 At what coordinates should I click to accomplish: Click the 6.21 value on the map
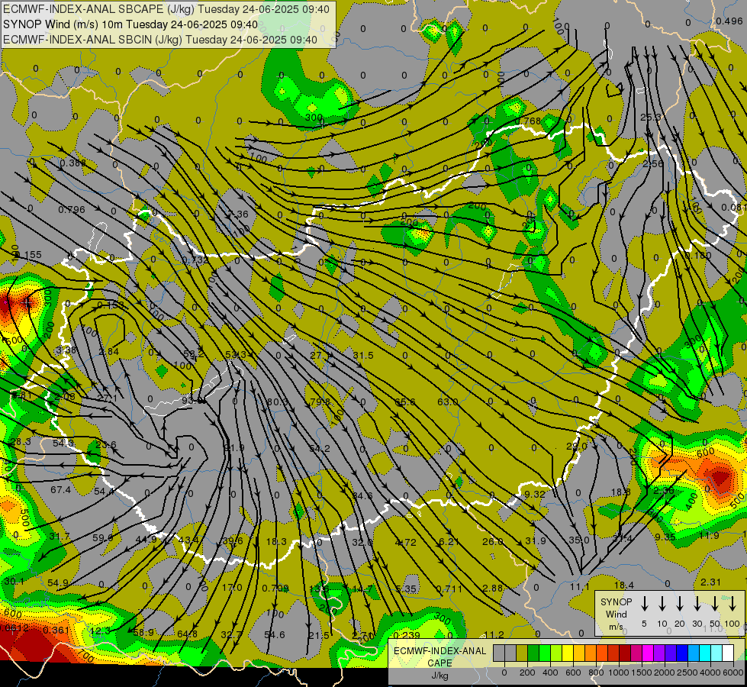pyautogui.click(x=449, y=542)
